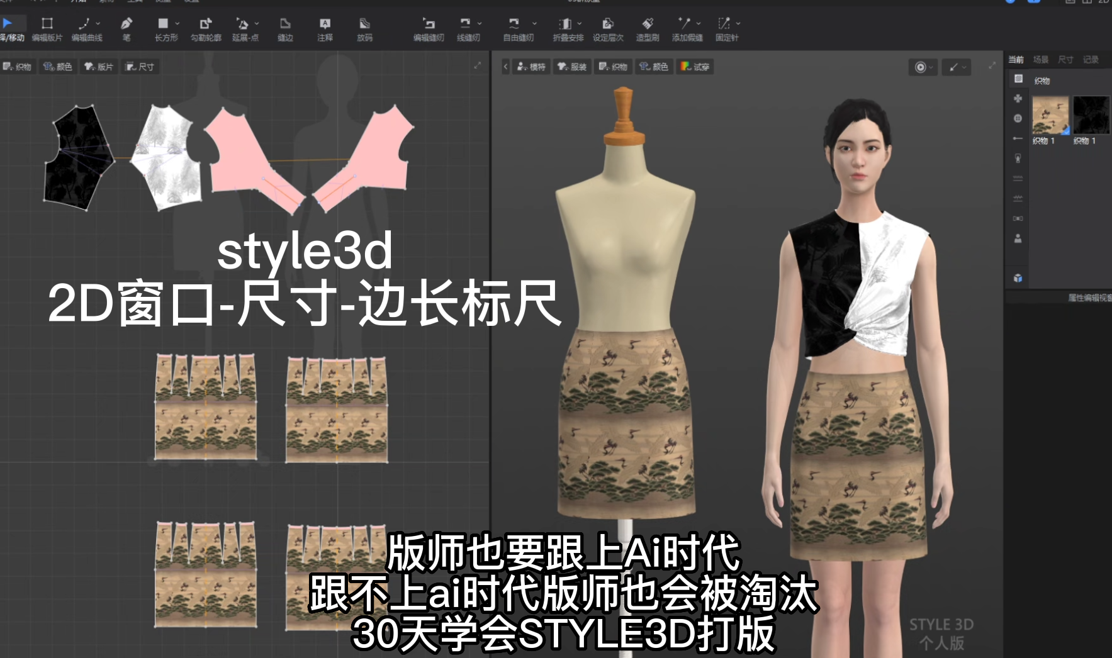Choose the 注释 annotation tool
The image size is (1112, 658).
coord(325,29)
